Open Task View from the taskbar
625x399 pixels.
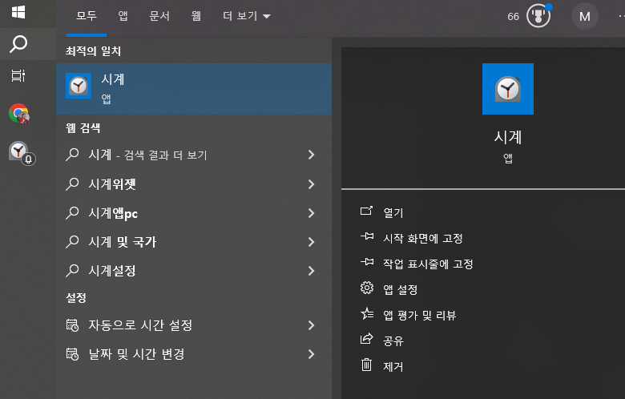tap(18, 75)
